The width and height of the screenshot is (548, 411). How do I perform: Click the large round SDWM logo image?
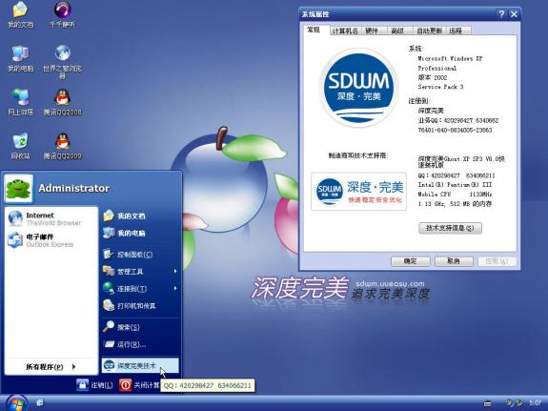coord(358,88)
